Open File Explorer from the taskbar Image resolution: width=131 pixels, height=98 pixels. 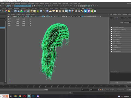click(16, 96)
